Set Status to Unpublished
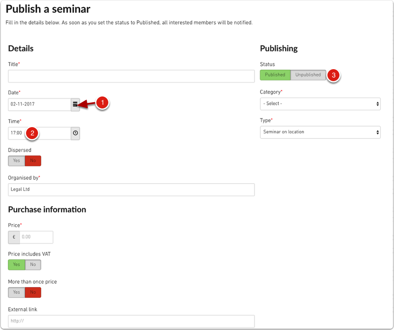The image size is (394, 330). click(x=308, y=75)
